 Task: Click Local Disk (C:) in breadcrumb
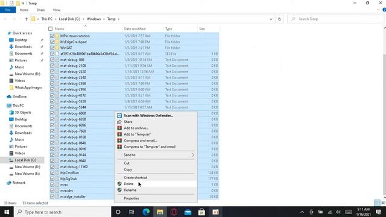[69, 19]
